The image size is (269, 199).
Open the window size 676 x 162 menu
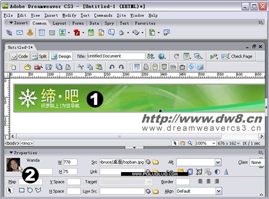(229, 143)
